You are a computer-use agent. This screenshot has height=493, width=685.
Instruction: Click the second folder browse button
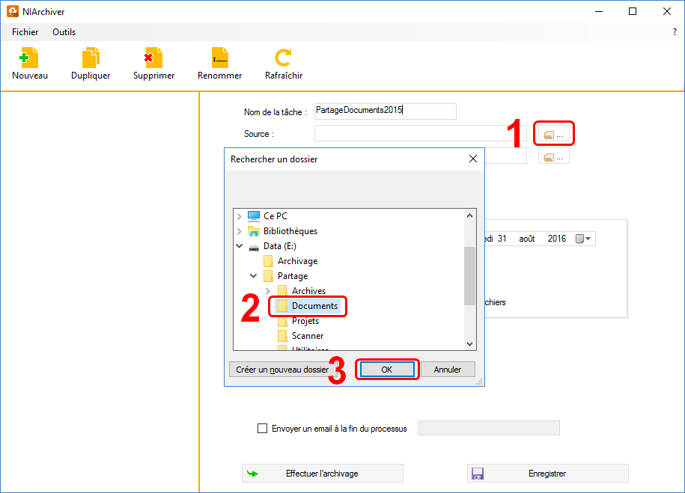554,157
